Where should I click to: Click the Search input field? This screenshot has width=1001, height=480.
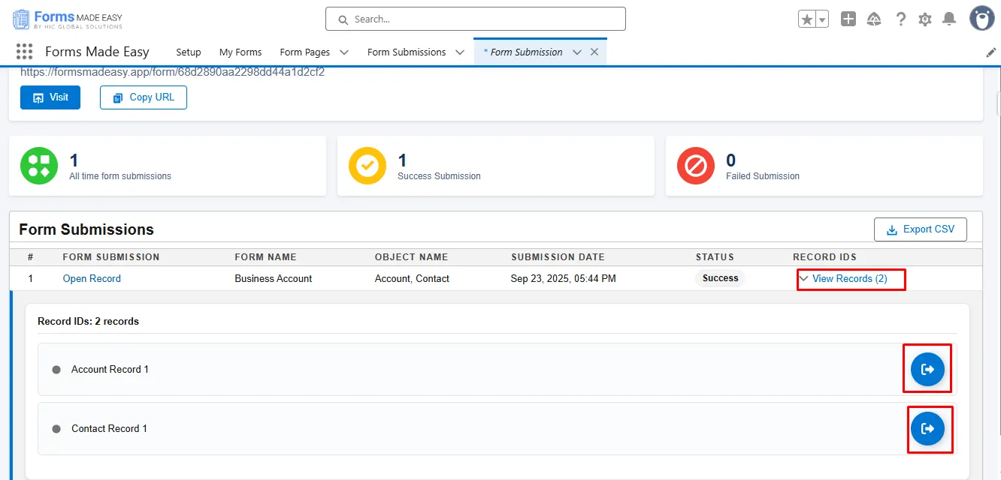[x=475, y=19]
